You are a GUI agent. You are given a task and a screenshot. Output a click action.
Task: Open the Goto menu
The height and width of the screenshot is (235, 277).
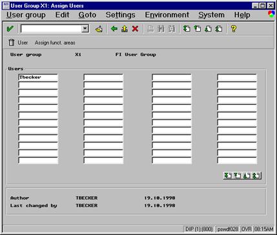pyautogui.click(x=87, y=15)
